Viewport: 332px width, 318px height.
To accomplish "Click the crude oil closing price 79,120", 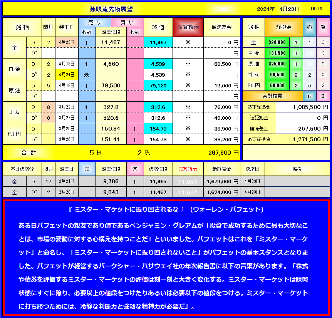I will (158, 85).
